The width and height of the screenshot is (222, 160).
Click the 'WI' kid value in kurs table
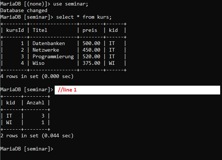(x=112, y=63)
